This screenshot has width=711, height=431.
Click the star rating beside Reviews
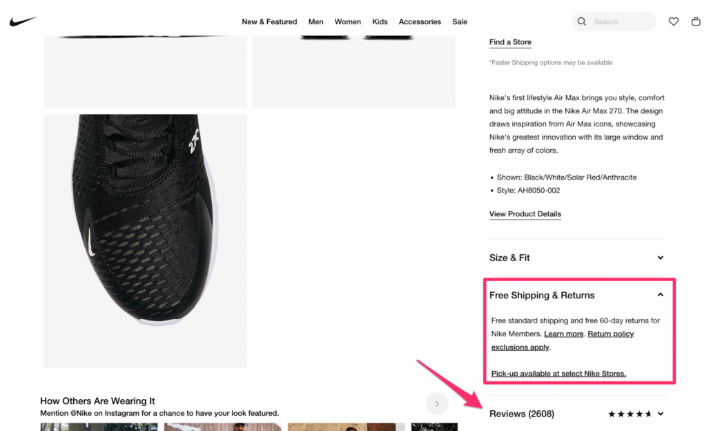pos(630,413)
